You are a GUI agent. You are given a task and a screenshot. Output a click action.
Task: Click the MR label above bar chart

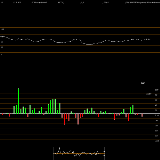(x=143, y=83)
